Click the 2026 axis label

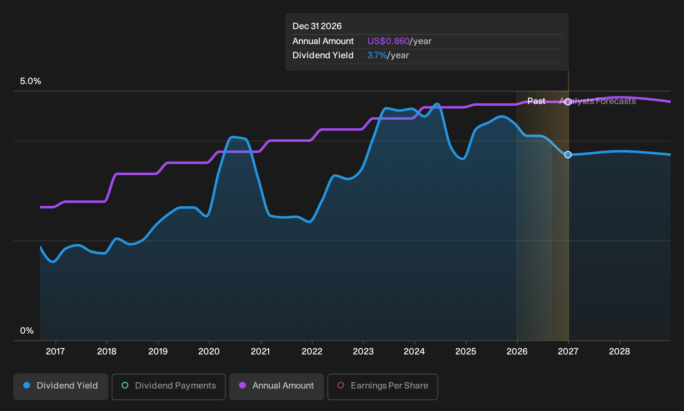(x=517, y=352)
